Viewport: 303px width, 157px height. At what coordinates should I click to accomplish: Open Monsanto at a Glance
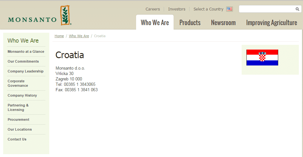click(26, 51)
